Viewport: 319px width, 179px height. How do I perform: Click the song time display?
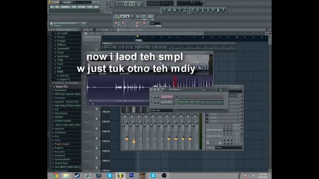129,3
